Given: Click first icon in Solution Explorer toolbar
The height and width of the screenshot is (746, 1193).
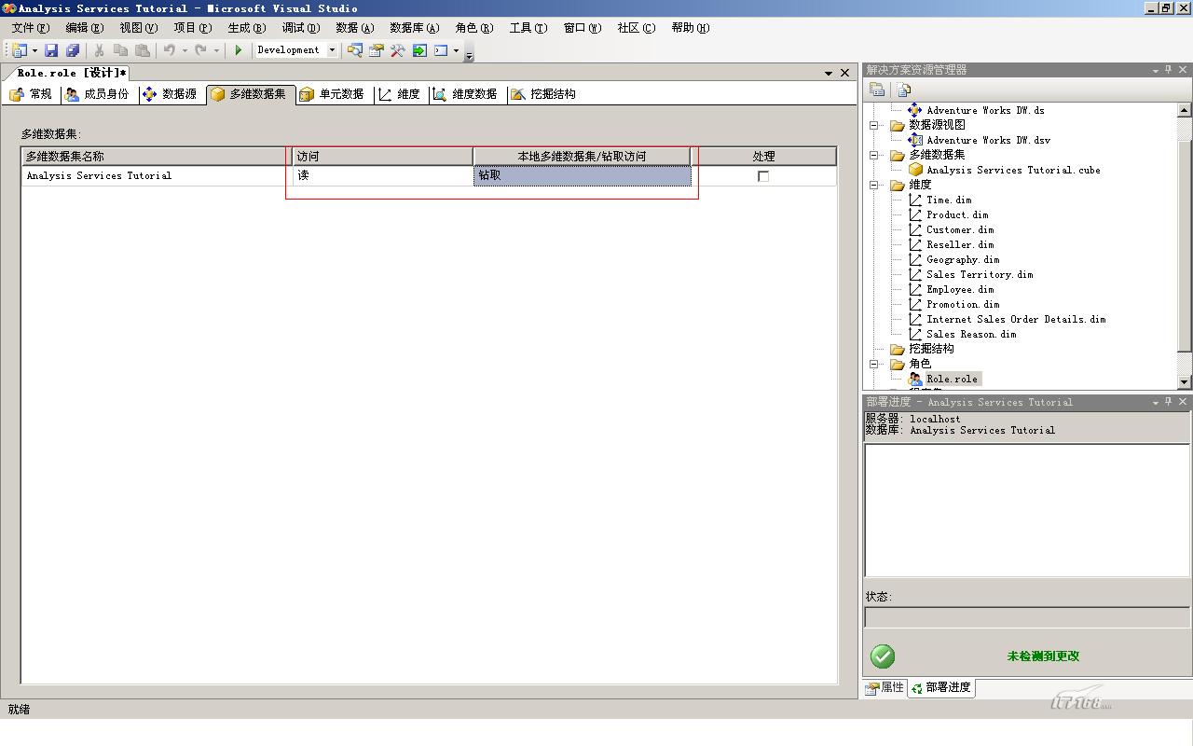Looking at the screenshot, I should [877, 90].
